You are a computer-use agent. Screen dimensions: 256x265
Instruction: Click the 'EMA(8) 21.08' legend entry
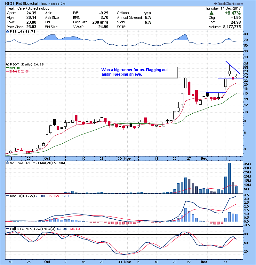click(19, 72)
